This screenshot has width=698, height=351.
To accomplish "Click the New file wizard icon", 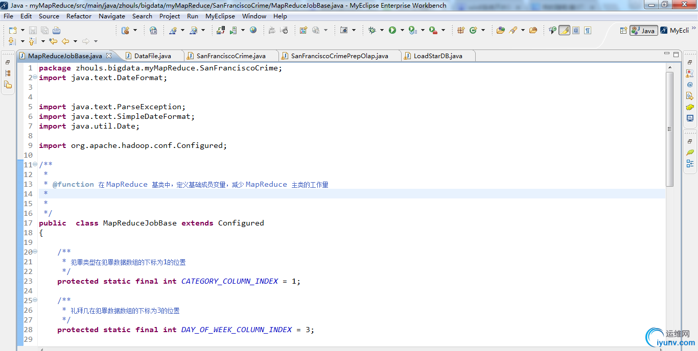I will [12, 31].
